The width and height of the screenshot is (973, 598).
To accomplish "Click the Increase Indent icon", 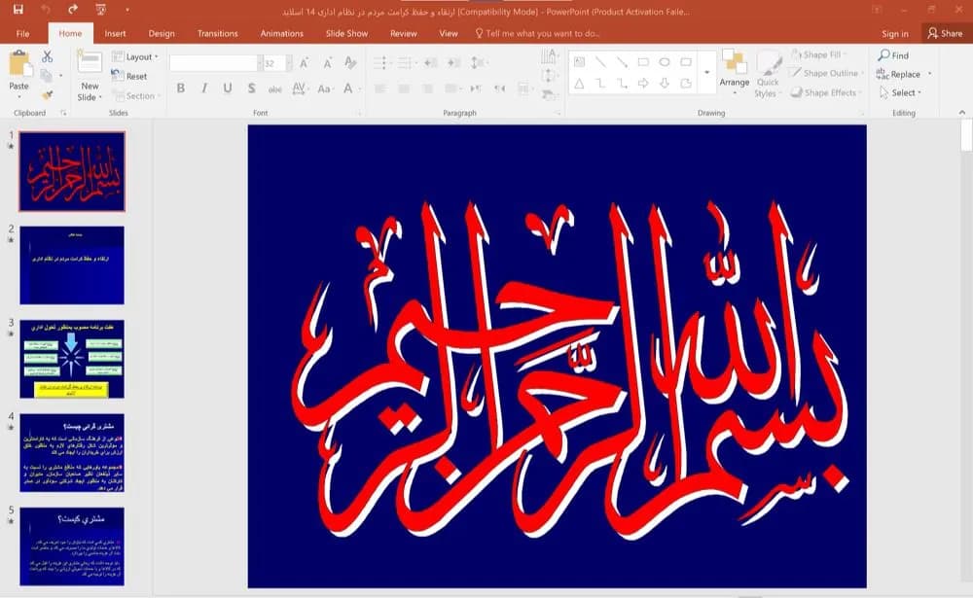I will [x=454, y=62].
